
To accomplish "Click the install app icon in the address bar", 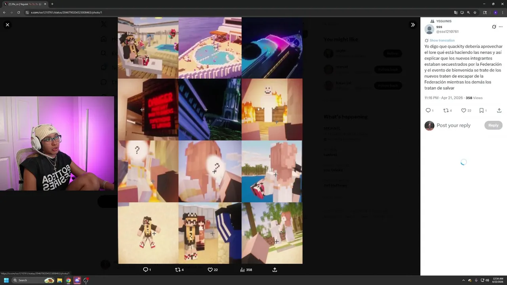I will point(462,12).
